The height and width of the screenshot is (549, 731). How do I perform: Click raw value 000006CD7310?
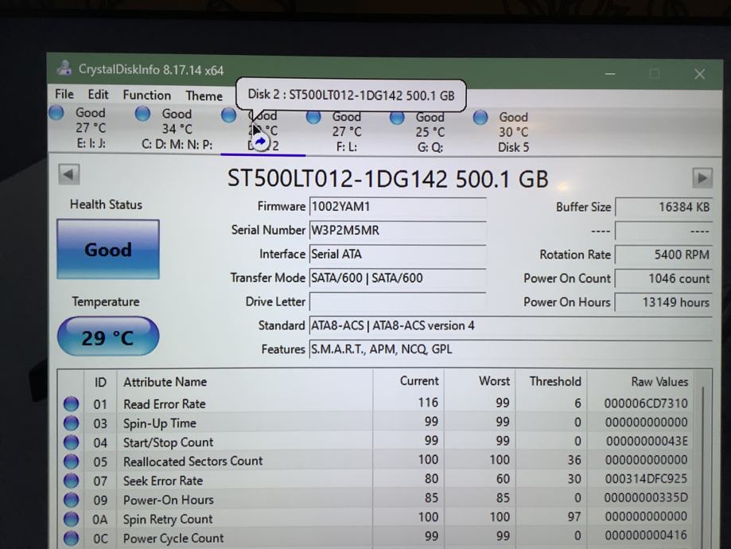[x=646, y=403]
